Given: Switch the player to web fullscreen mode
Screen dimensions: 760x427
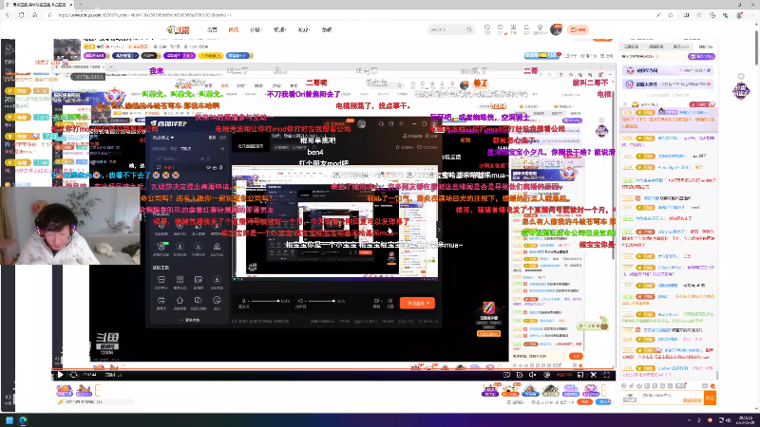Looking at the screenshot, I should (x=593, y=375).
